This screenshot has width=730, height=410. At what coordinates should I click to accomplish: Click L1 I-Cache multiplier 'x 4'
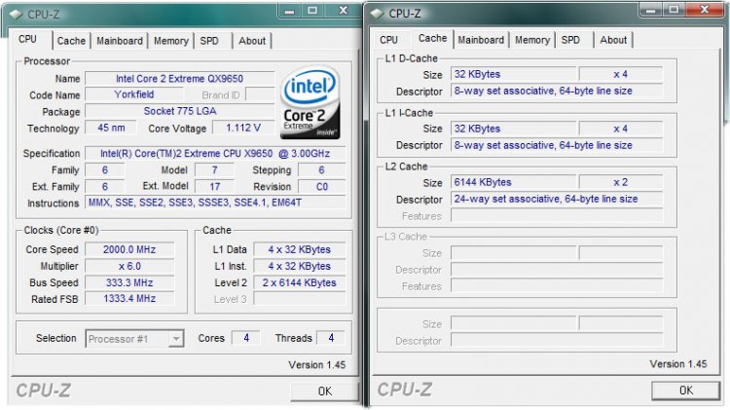pos(621,129)
